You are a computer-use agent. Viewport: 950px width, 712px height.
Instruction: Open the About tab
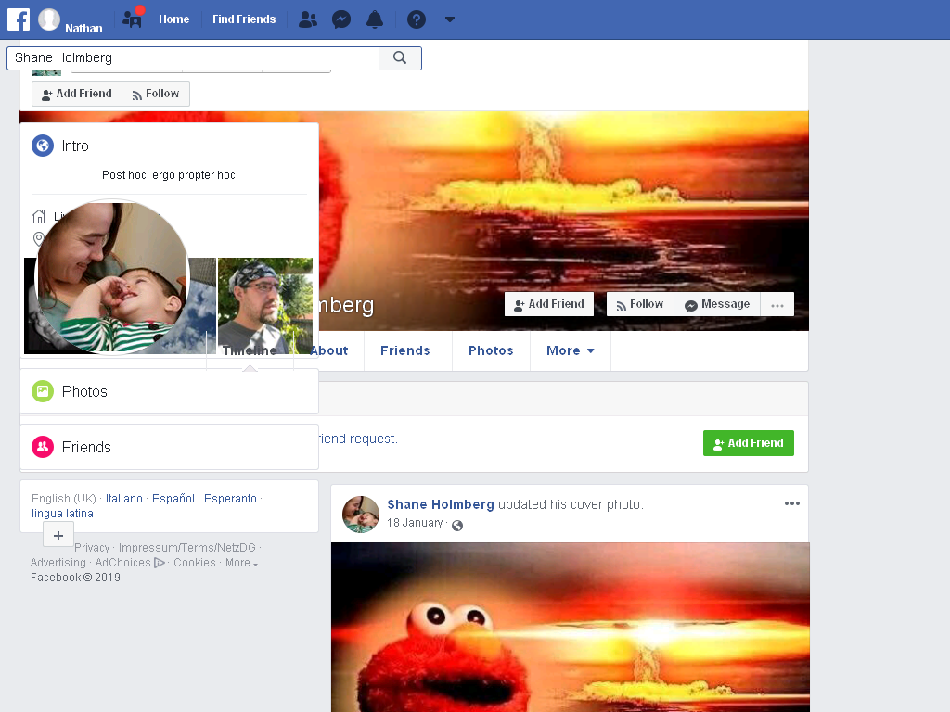(x=329, y=350)
